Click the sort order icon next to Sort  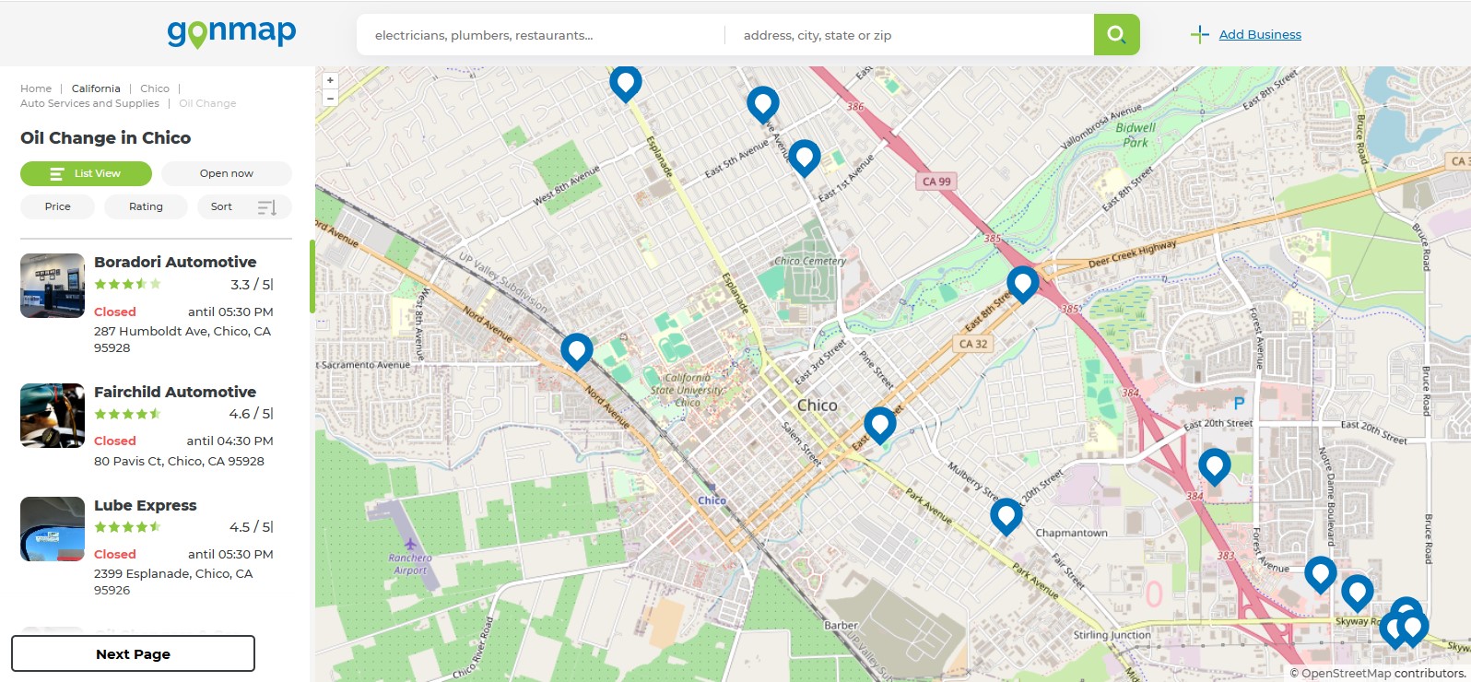(x=266, y=207)
